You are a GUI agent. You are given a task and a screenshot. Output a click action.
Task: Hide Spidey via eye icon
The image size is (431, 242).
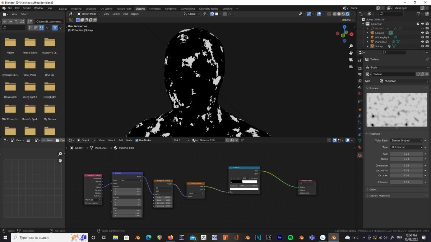[422, 46]
